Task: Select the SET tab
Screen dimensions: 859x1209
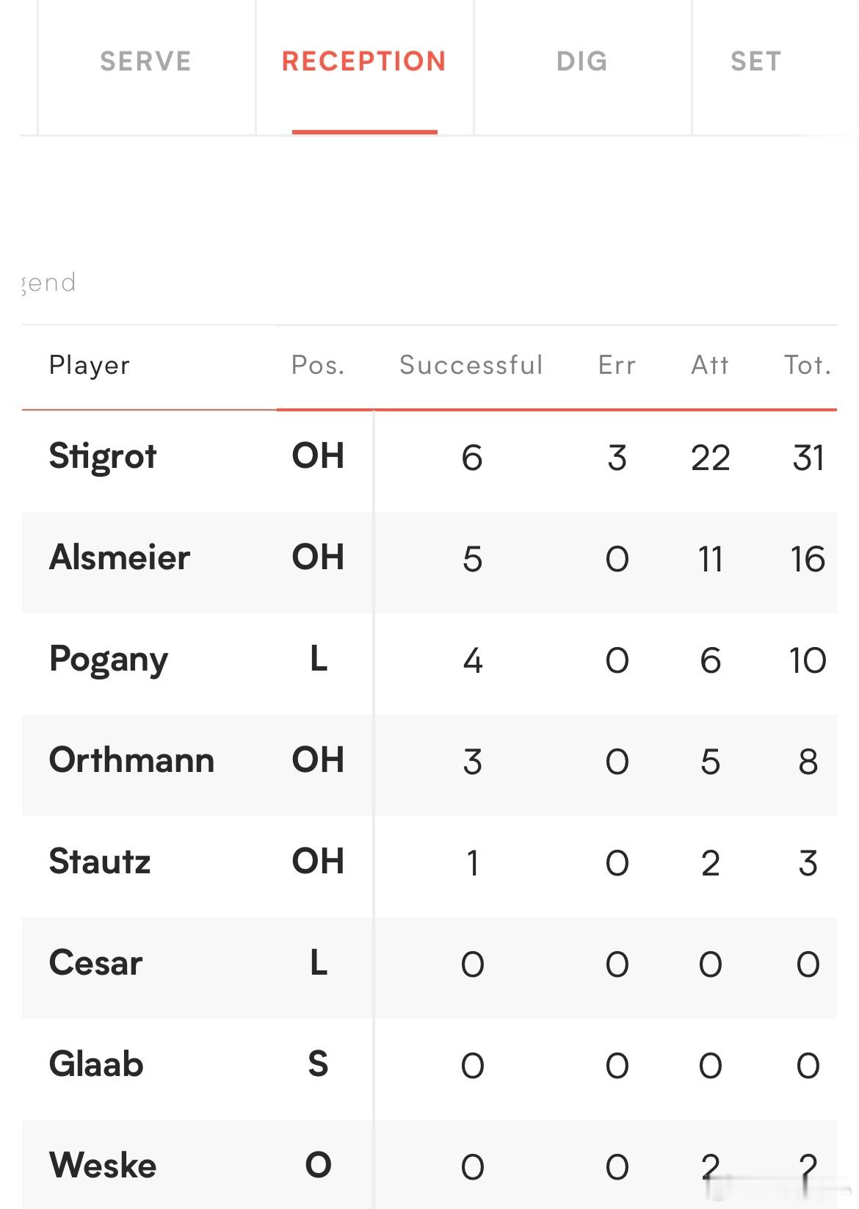Action: click(756, 62)
